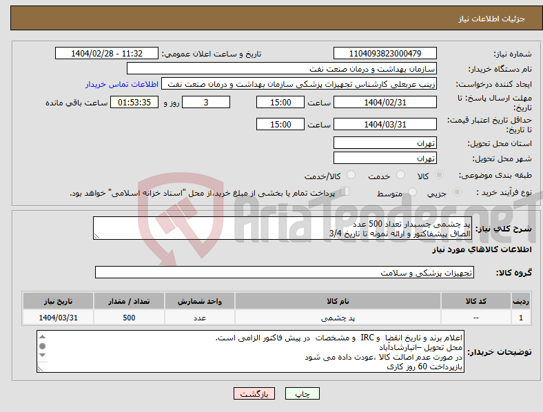Click the resize grip of شرح کلی نیاز box
Screen dimensions: 543x412
coord(96,236)
